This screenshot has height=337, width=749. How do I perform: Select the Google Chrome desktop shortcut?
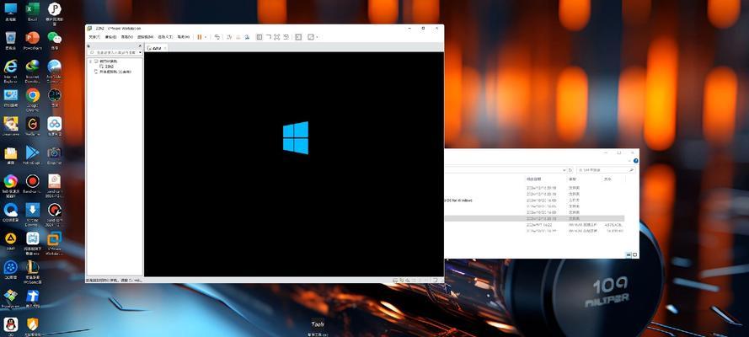tap(33, 99)
